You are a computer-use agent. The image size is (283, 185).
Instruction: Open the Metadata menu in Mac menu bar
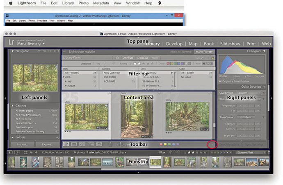[101, 3]
